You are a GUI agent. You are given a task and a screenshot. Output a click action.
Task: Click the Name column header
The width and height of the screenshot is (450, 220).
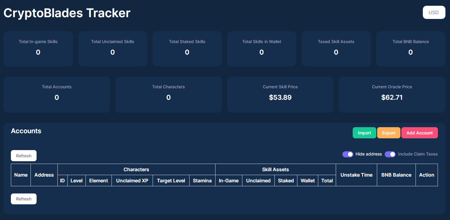(21, 175)
